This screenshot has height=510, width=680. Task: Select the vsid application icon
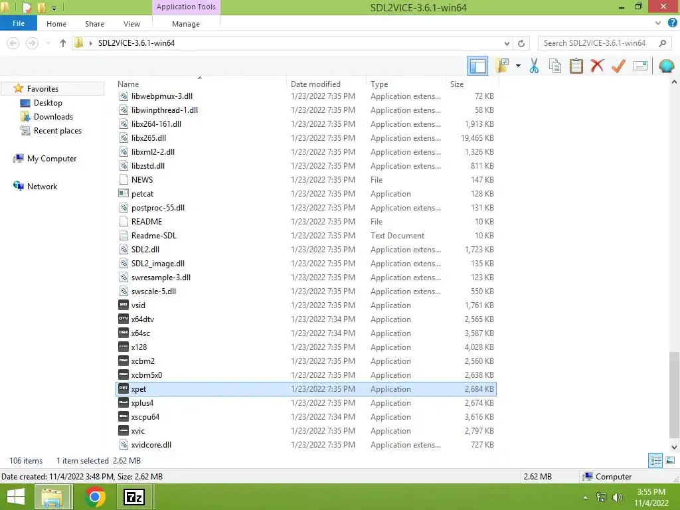(x=123, y=305)
